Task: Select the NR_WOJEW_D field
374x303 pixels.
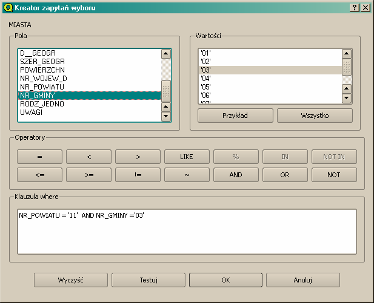Action: pyautogui.click(x=90, y=79)
